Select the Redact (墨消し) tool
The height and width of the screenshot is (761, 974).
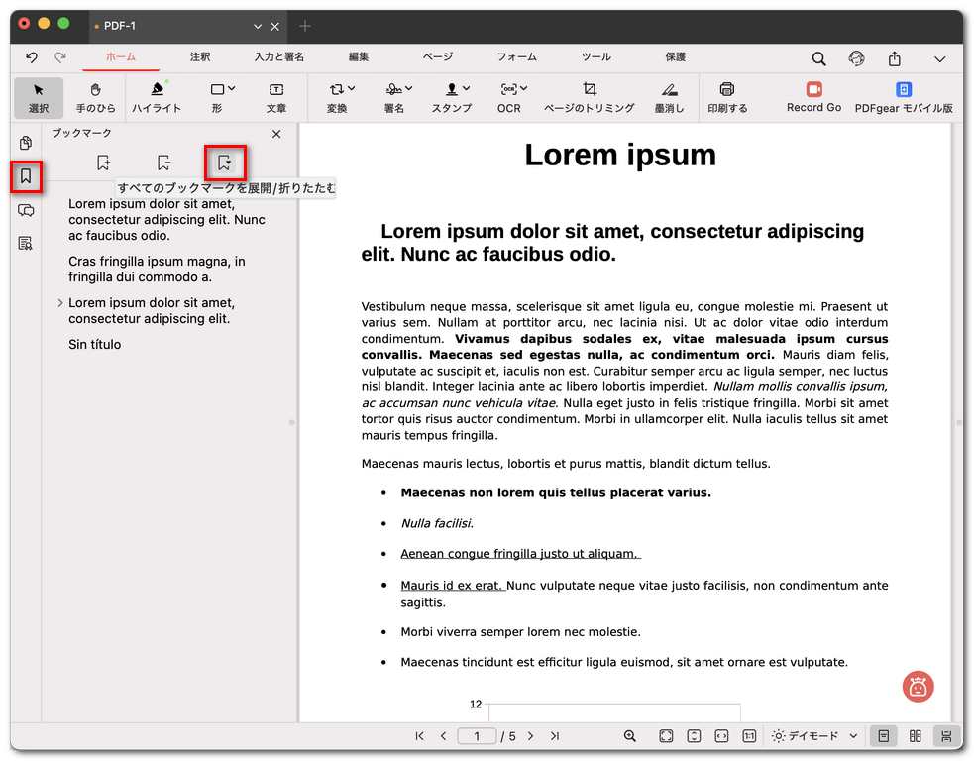click(669, 97)
